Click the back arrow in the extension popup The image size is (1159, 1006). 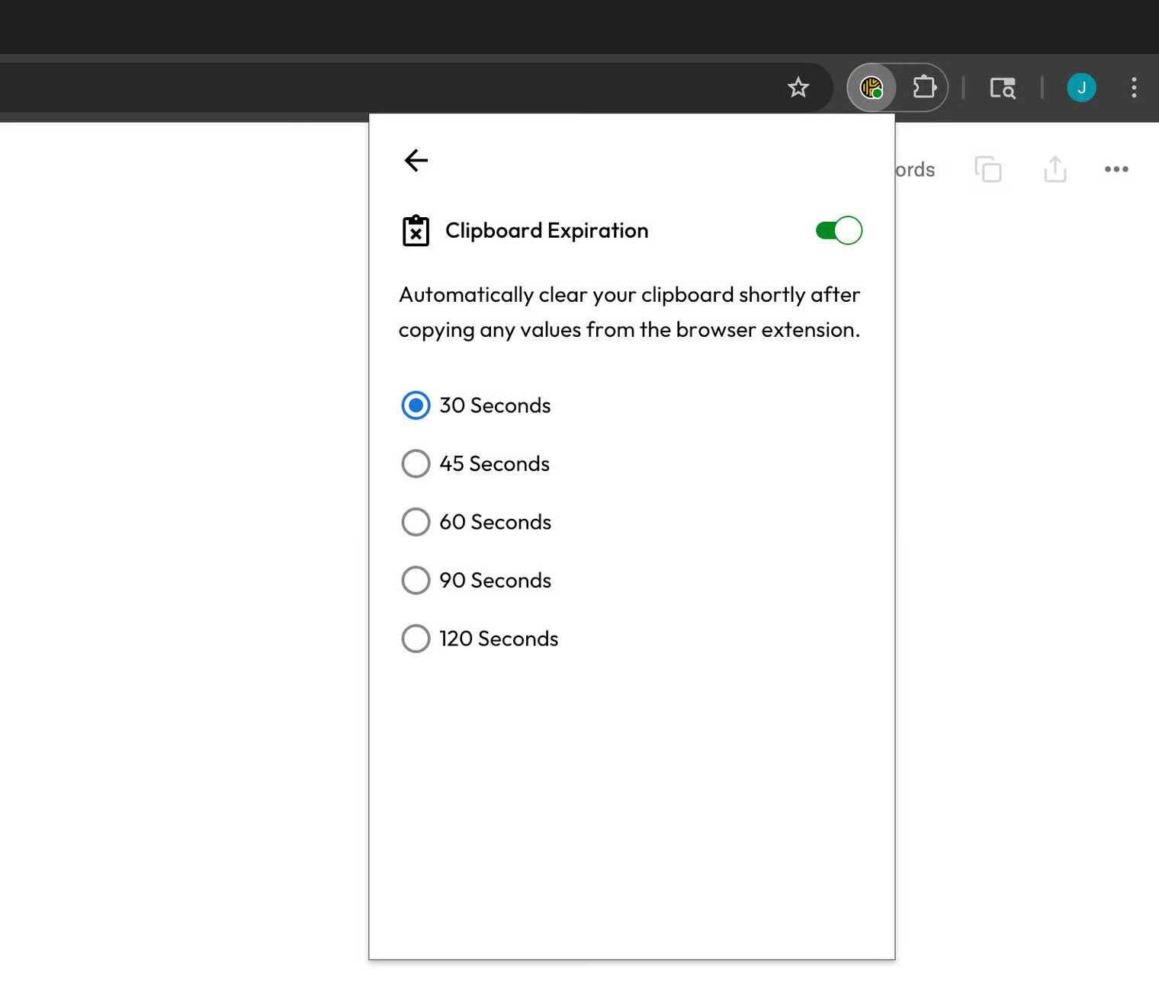(x=416, y=160)
